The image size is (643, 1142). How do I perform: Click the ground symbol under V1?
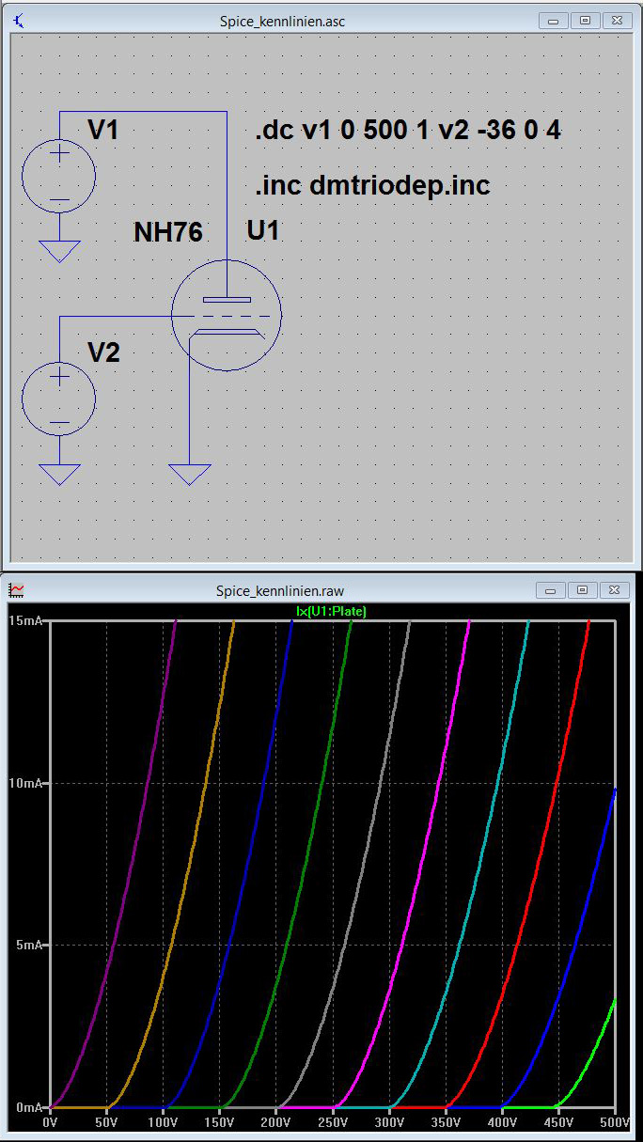(59, 251)
